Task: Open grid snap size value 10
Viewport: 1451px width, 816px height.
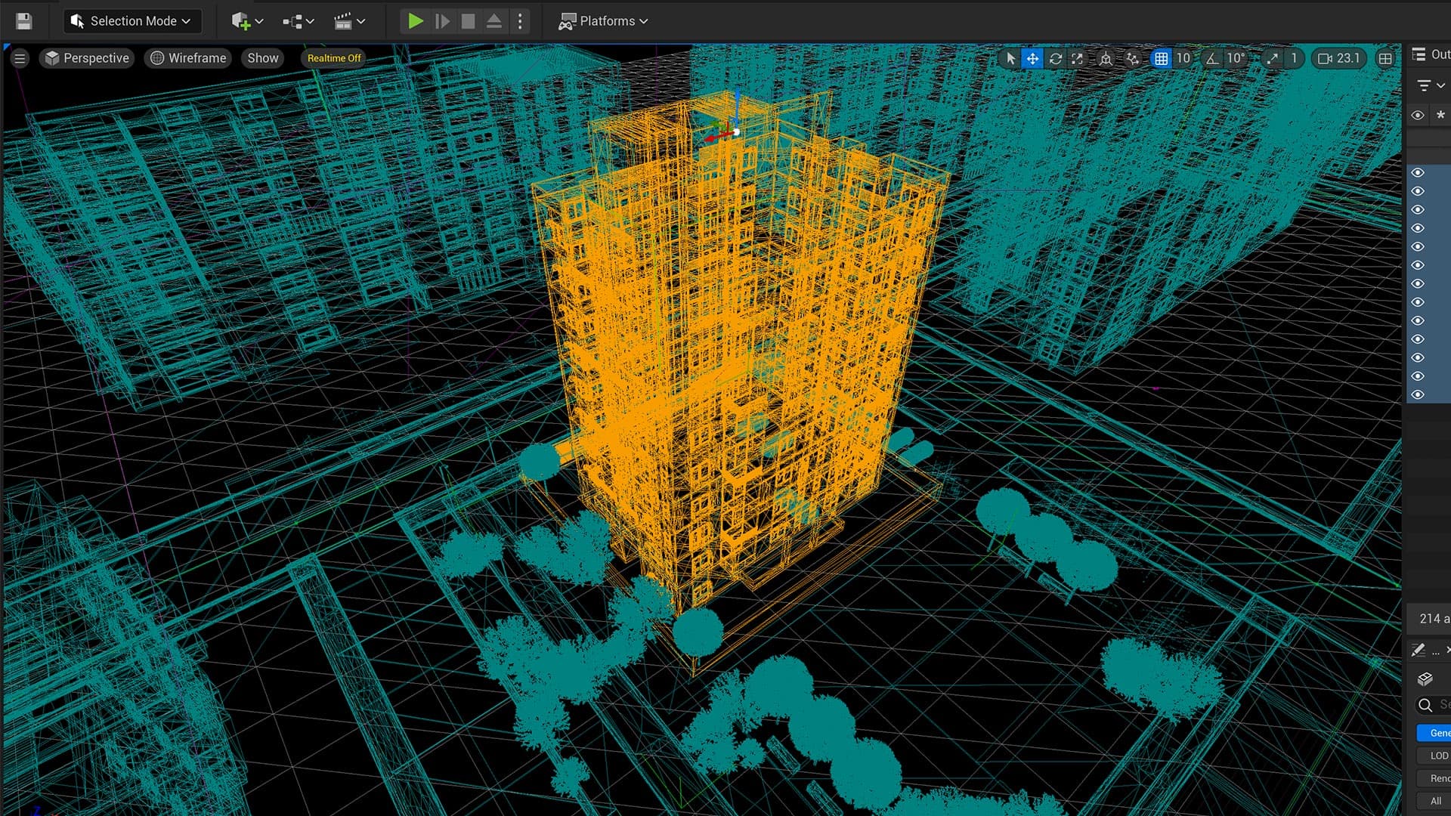Action: tap(1183, 58)
